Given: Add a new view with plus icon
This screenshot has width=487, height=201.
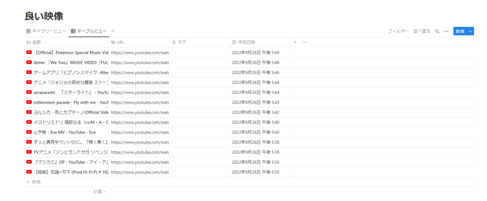Looking at the screenshot, I should pyautogui.click(x=113, y=31).
